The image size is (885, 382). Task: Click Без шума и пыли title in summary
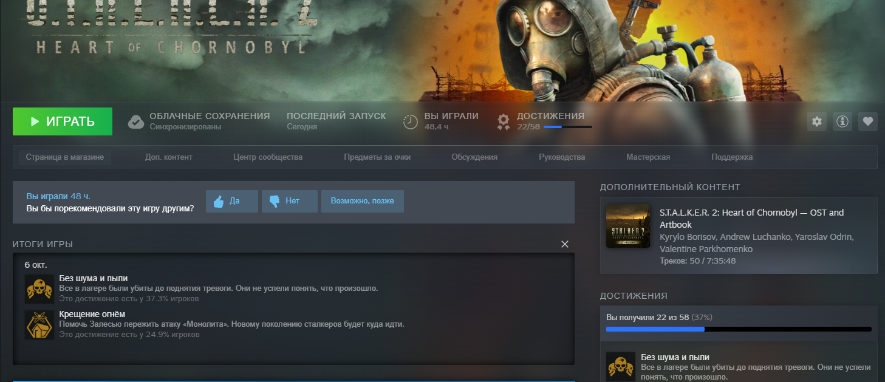click(x=94, y=278)
